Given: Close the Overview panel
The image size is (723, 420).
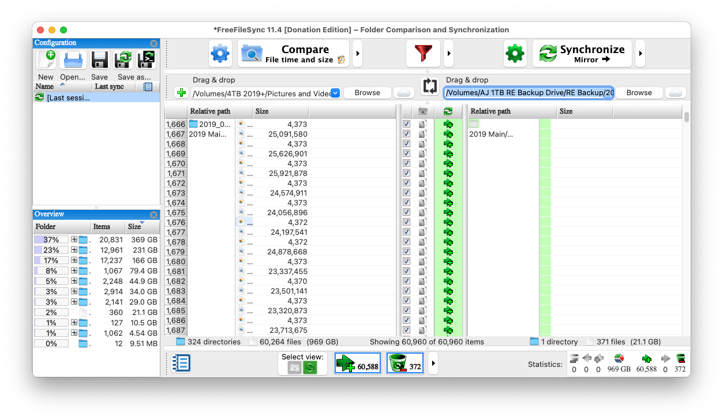Looking at the screenshot, I should (153, 215).
